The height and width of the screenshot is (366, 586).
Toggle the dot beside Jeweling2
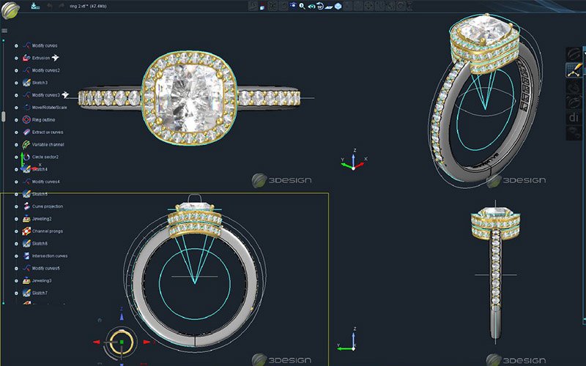pos(16,219)
